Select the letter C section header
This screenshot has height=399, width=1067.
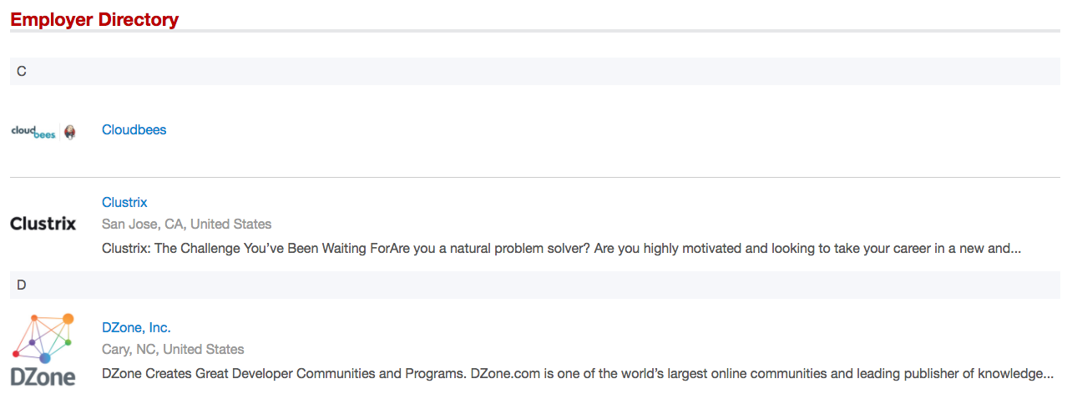click(22, 72)
